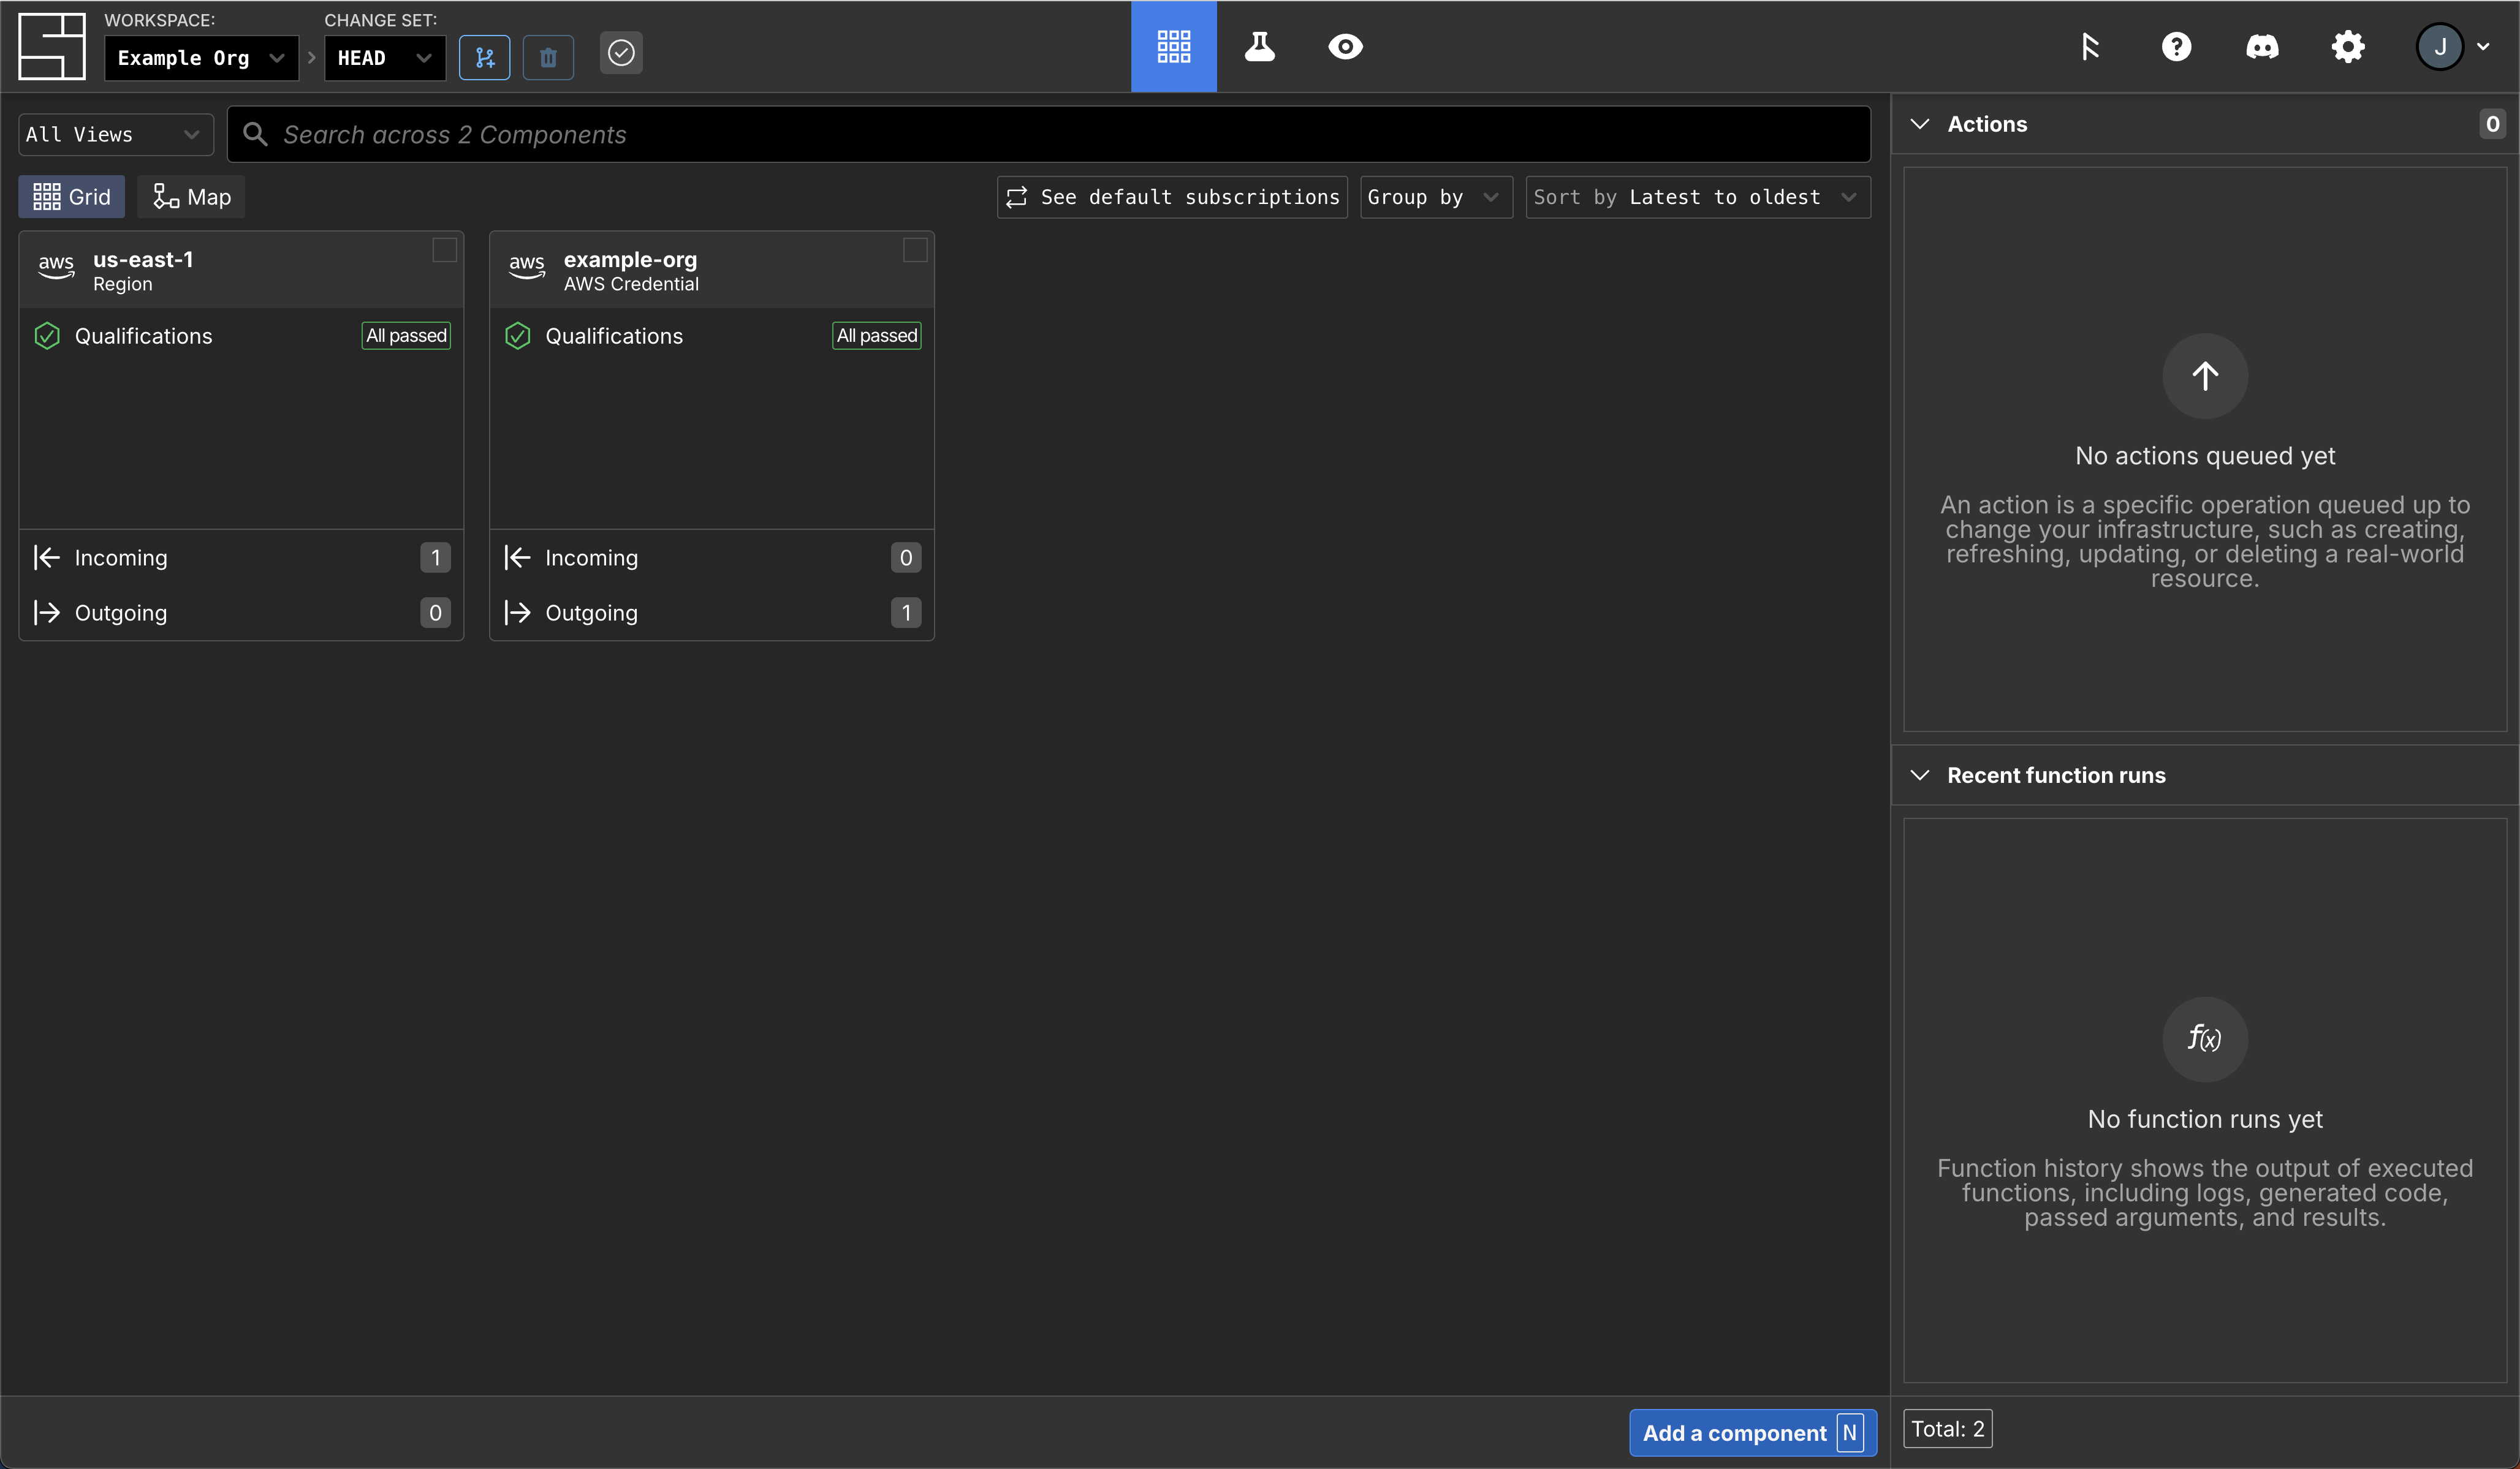2520x1469 pixels.
Task: Click the example-org qualifications check icon
Action: coord(518,336)
